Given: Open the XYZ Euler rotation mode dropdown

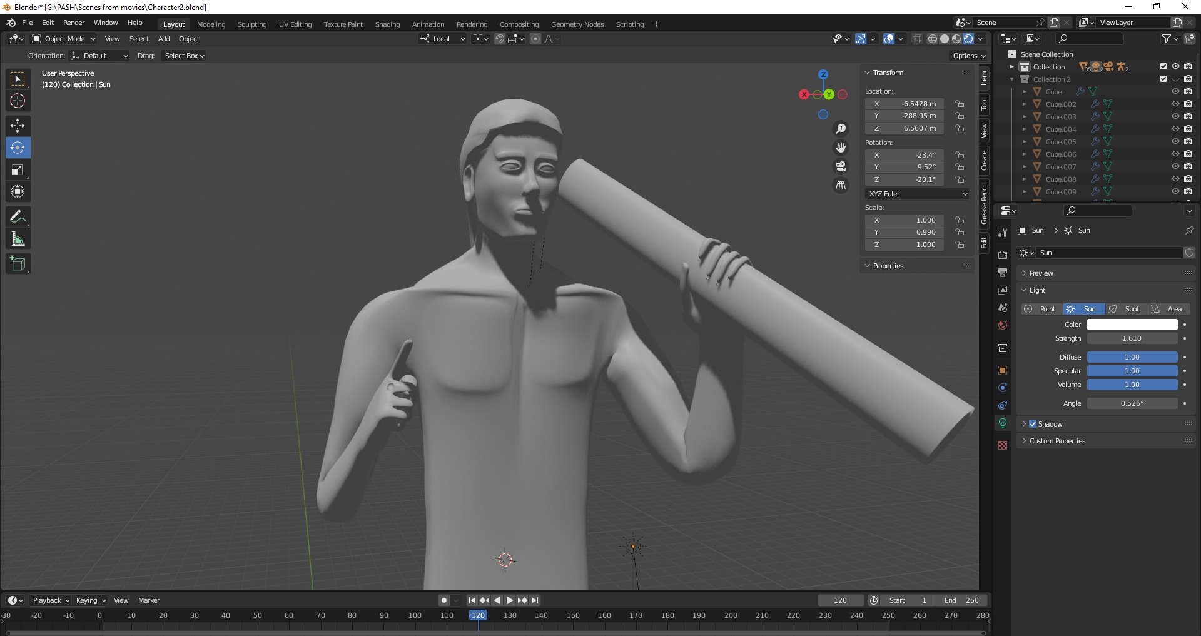Looking at the screenshot, I should (918, 194).
